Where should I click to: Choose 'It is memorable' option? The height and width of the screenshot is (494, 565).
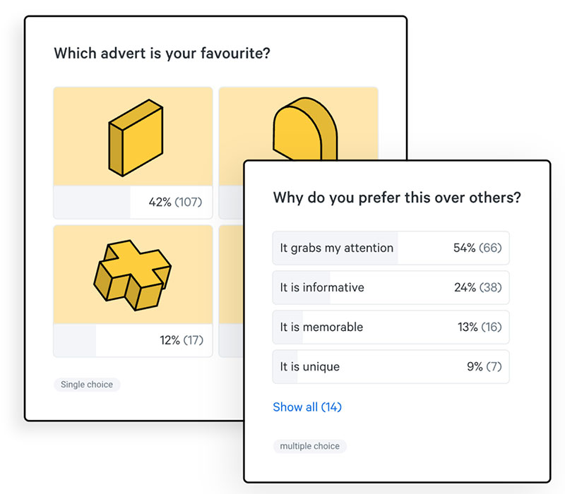(391, 327)
